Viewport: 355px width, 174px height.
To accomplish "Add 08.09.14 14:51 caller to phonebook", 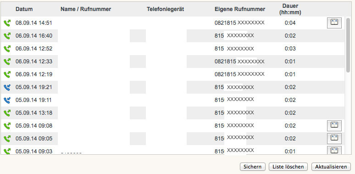I will [334, 23].
